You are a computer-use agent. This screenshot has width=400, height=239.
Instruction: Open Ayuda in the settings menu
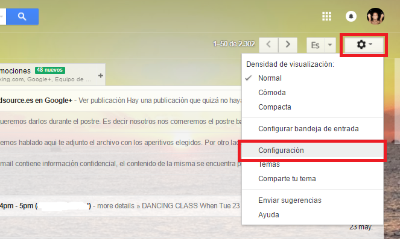[313, 215]
